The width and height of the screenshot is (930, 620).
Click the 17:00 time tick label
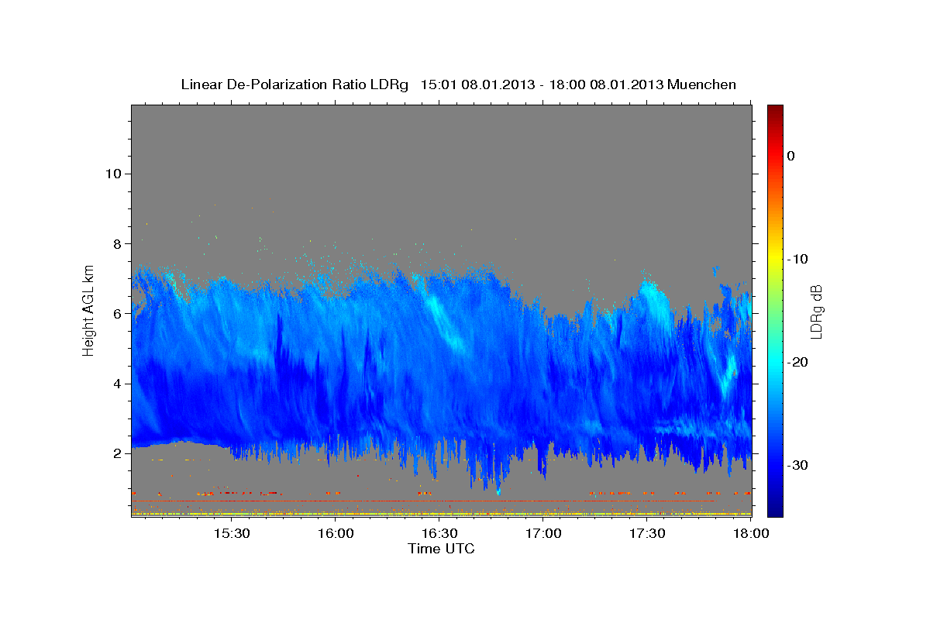point(543,534)
